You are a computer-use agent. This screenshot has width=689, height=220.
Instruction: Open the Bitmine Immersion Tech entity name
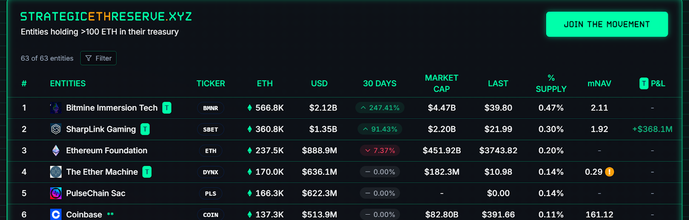click(112, 108)
